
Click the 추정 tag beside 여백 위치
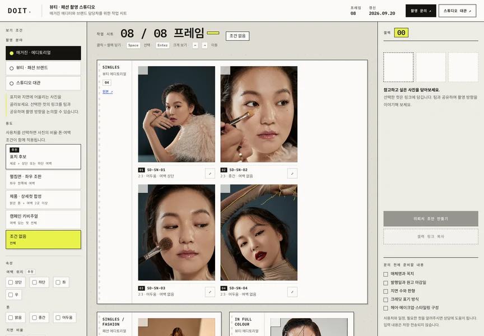(x=30, y=272)
